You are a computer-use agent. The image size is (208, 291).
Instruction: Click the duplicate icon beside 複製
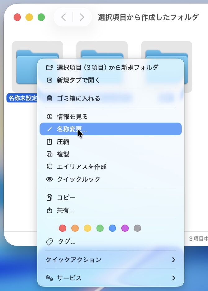coord(49,154)
